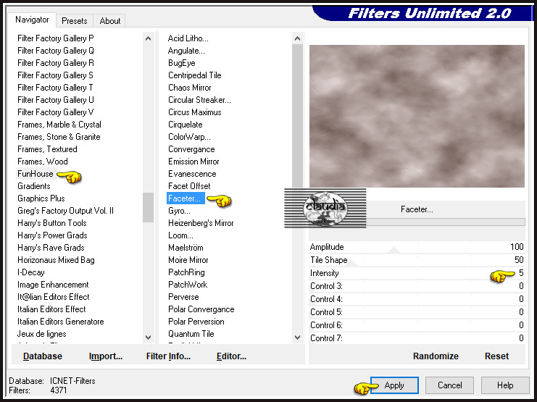537x402 pixels.
Task: Select FunHouse category
Action: coord(36,174)
